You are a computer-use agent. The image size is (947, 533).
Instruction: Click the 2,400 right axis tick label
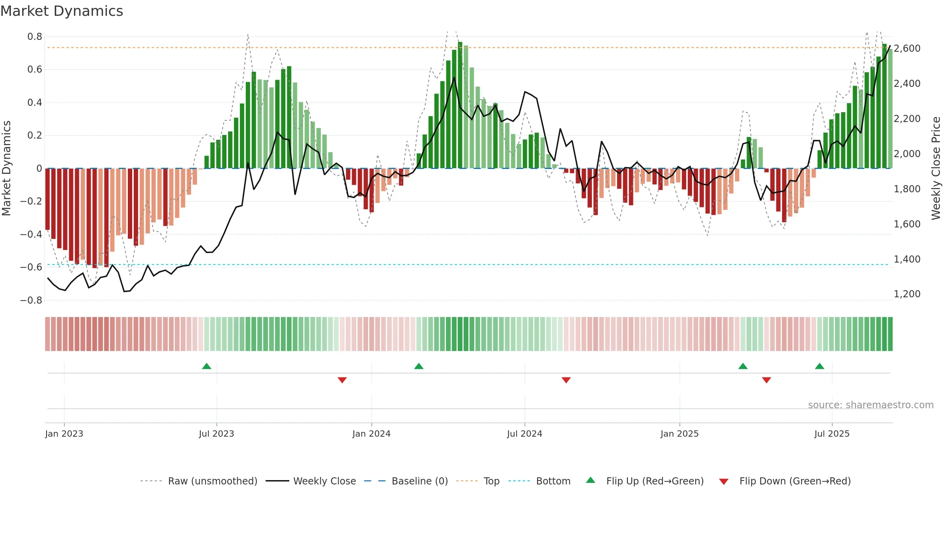(907, 84)
